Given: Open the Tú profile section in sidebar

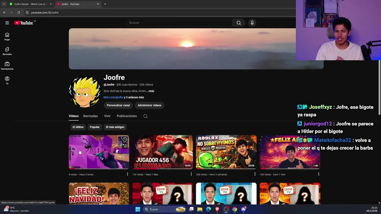Looking at the screenshot, I should [7, 80].
